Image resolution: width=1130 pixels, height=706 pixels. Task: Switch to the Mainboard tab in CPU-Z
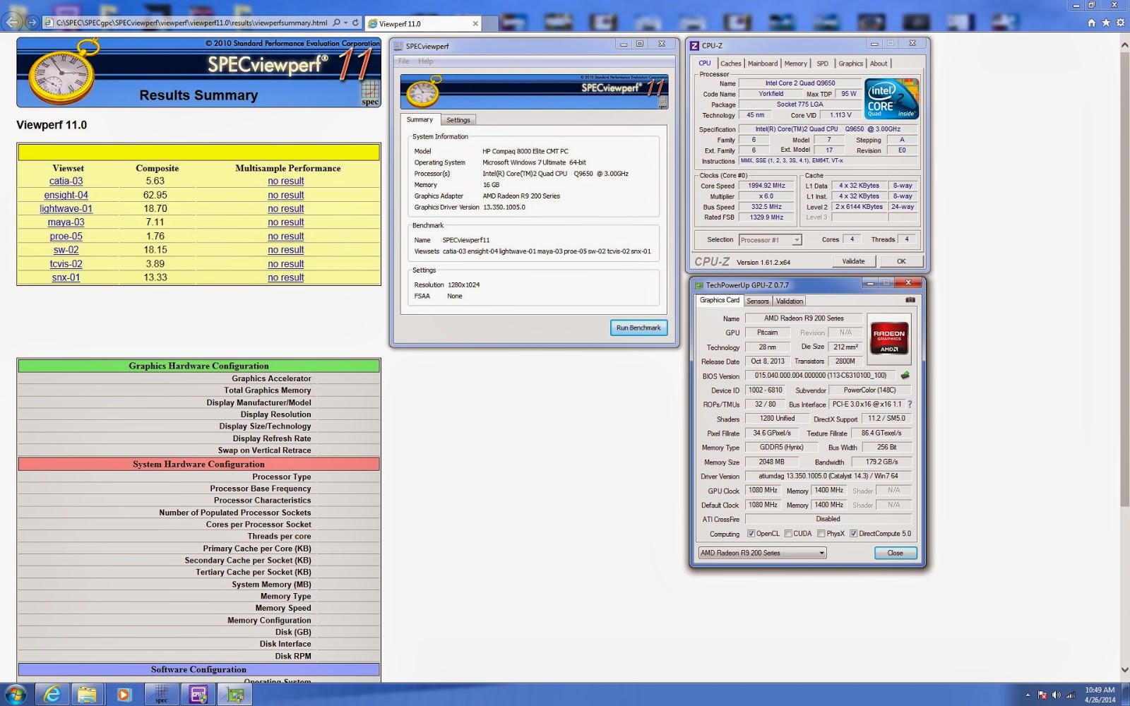point(763,64)
